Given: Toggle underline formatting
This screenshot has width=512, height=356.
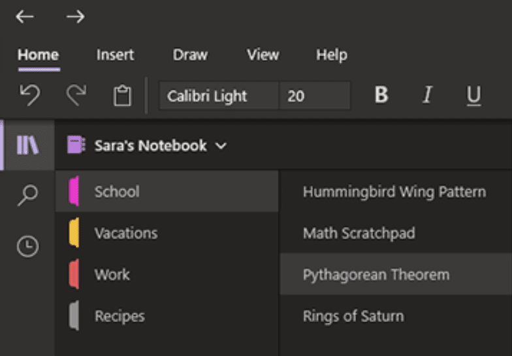Looking at the screenshot, I should (474, 96).
